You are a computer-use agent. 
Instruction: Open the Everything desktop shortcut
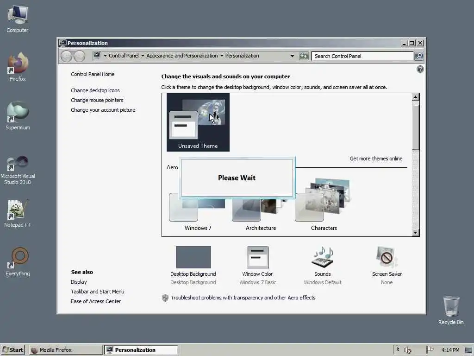[x=18, y=262]
